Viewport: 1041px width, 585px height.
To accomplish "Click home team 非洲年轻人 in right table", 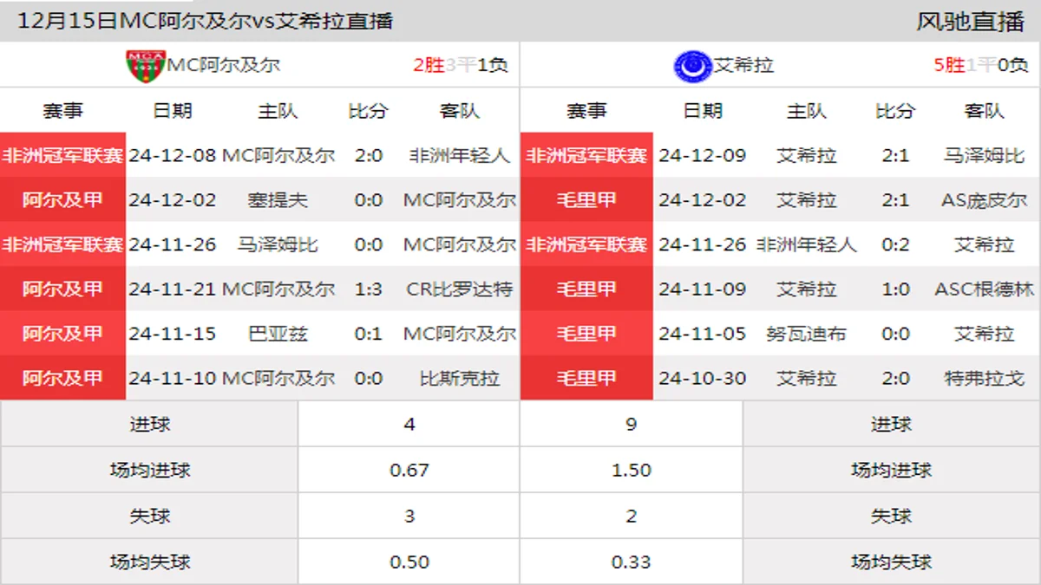I will [x=807, y=245].
